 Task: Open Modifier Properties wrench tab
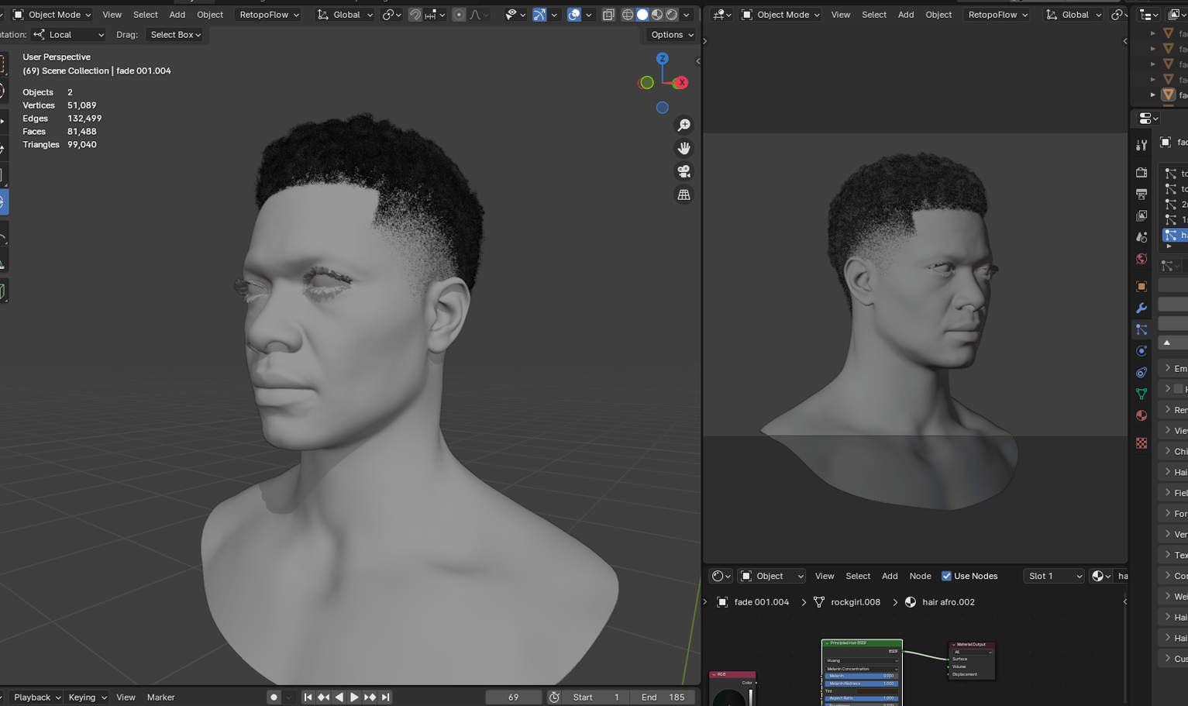[x=1141, y=308]
